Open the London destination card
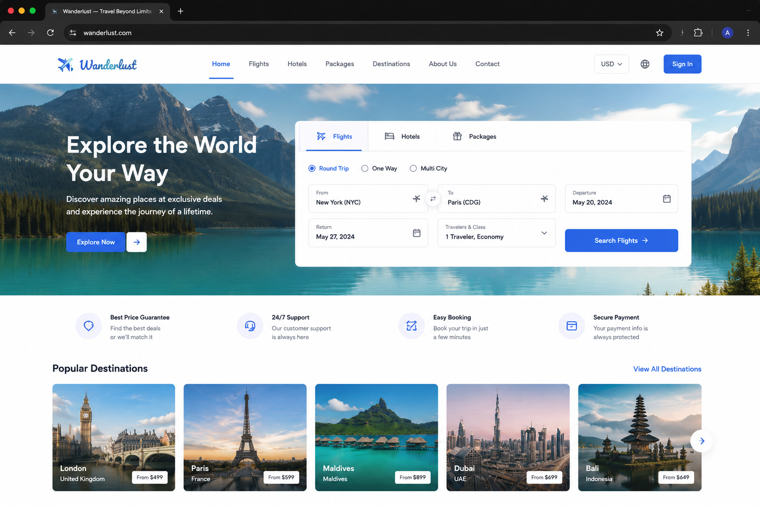760x506 pixels. [114, 437]
